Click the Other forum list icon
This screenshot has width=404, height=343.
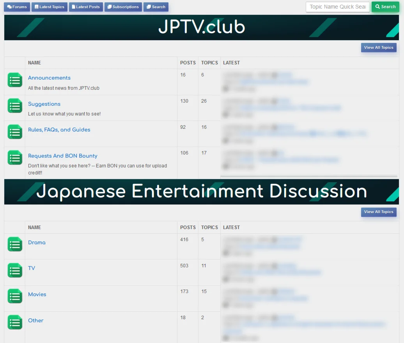tap(15, 322)
